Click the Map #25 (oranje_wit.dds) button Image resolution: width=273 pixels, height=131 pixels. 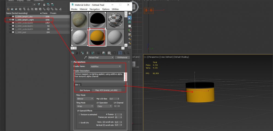click(106, 90)
